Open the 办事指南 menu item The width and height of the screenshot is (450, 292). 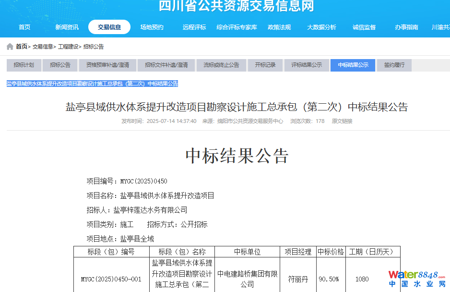click(406, 27)
